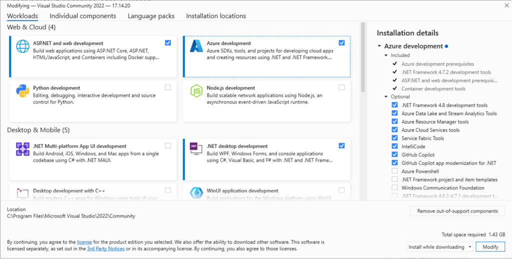Open the 3rd Party Notices link
This screenshot has height=259, width=512.
click(x=104, y=249)
